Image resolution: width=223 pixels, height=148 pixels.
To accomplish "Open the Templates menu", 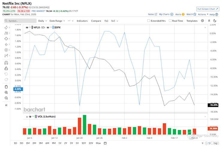I will 192,21.
